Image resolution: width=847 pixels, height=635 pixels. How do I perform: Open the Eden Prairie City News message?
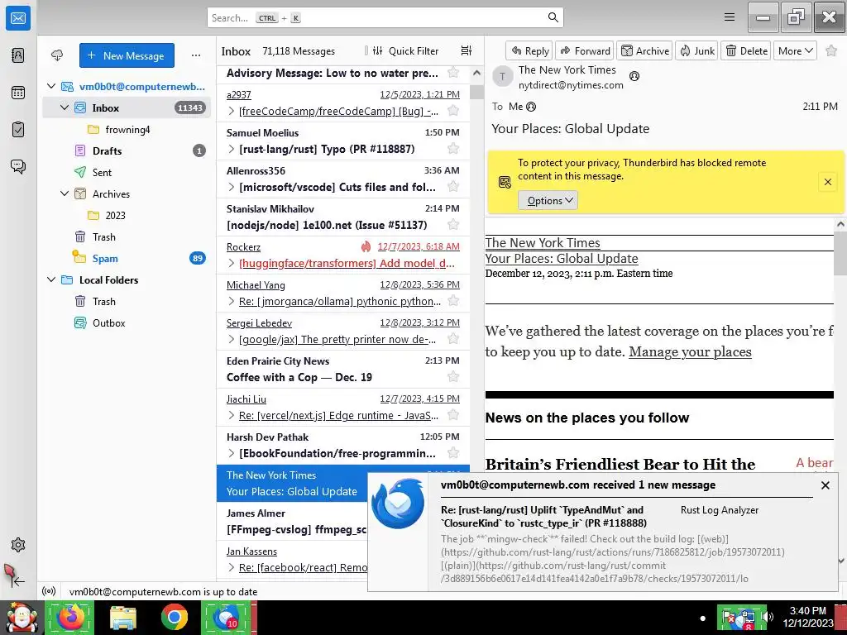coord(343,370)
